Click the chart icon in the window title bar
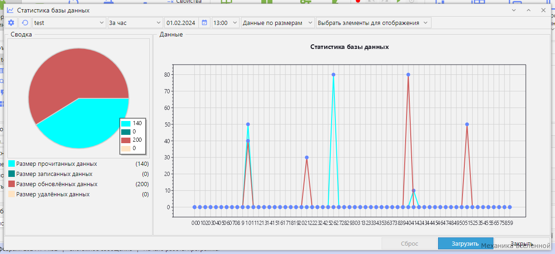This screenshot has width=555, height=254. coord(10,10)
